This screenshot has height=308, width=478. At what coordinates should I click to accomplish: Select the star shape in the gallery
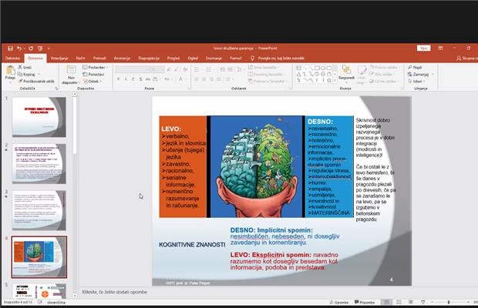pos(329,81)
